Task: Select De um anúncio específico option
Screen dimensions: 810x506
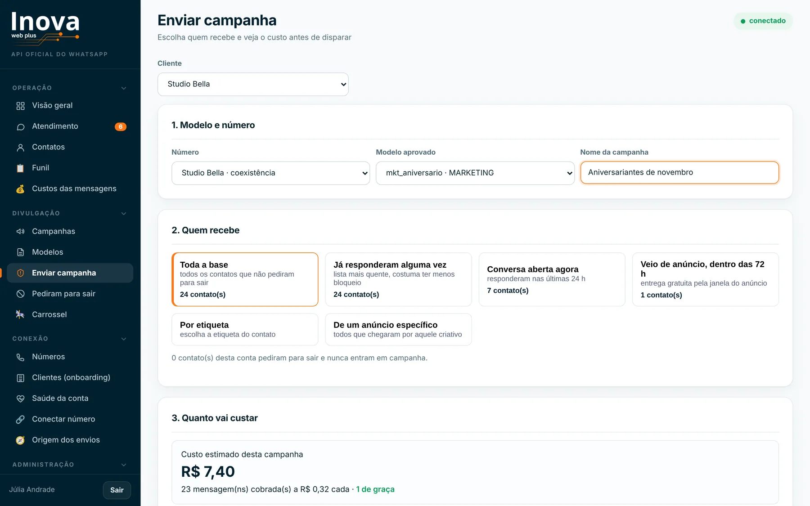Action: click(x=398, y=329)
